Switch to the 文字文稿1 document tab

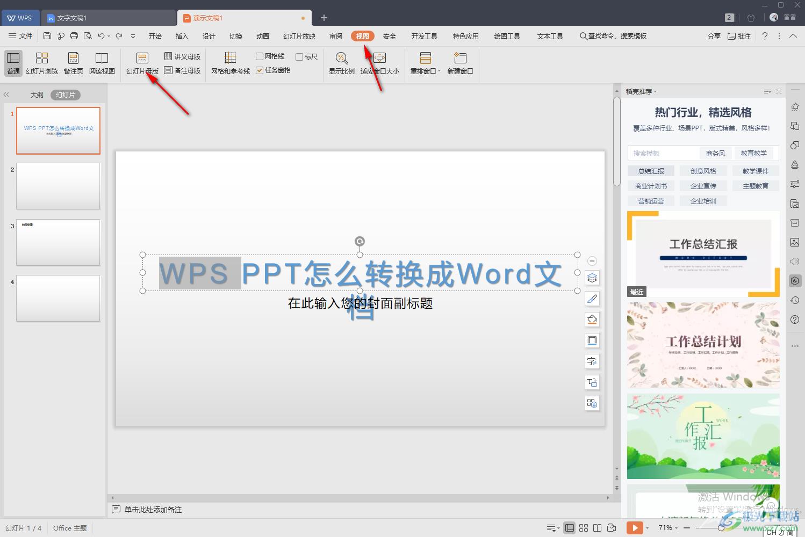click(x=108, y=18)
